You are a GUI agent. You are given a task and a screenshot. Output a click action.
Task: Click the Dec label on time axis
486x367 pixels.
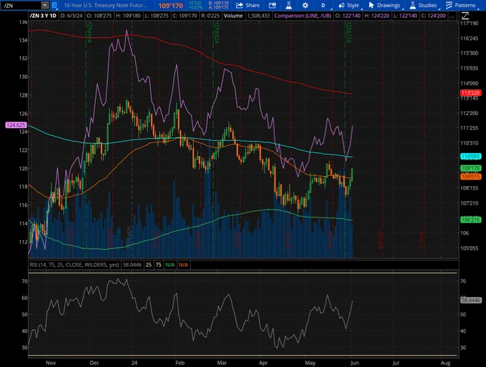pos(94,363)
